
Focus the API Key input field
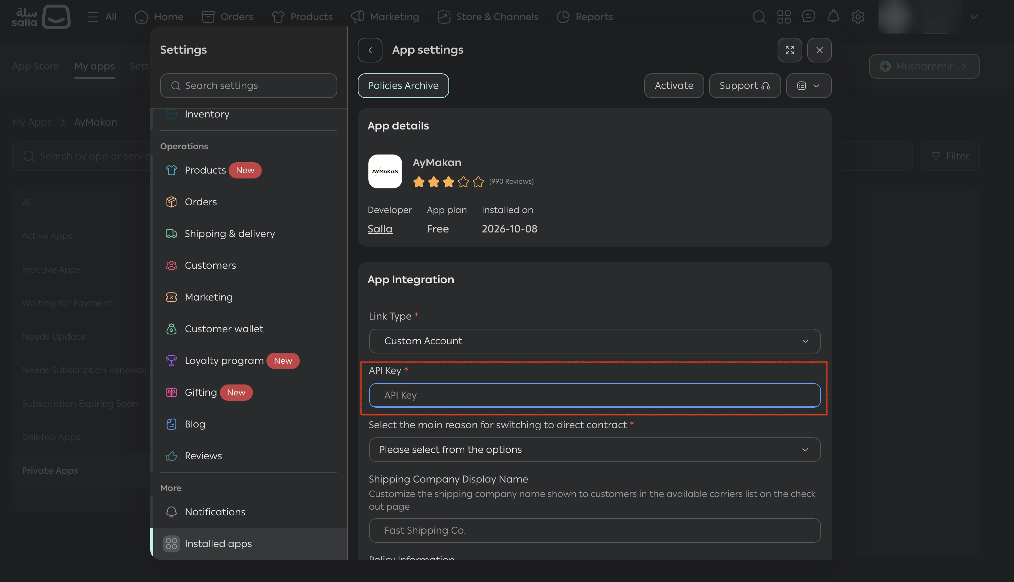(594, 395)
